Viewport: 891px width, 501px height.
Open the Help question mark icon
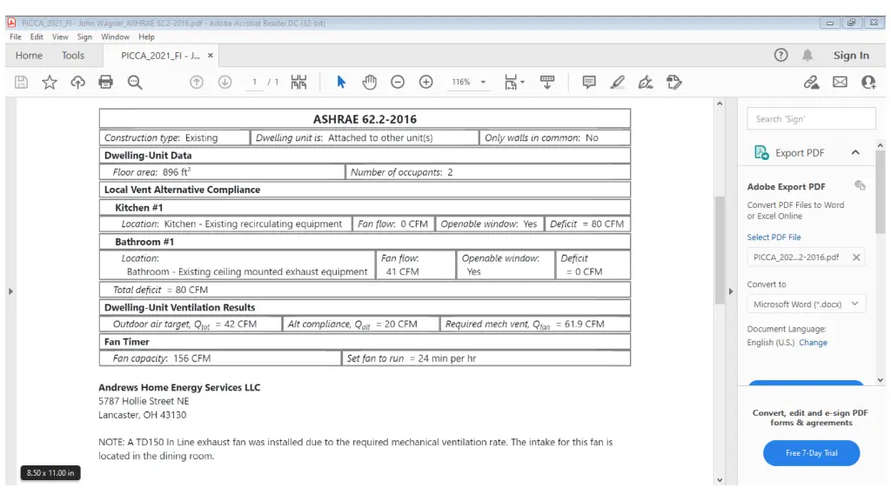pos(780,55)
